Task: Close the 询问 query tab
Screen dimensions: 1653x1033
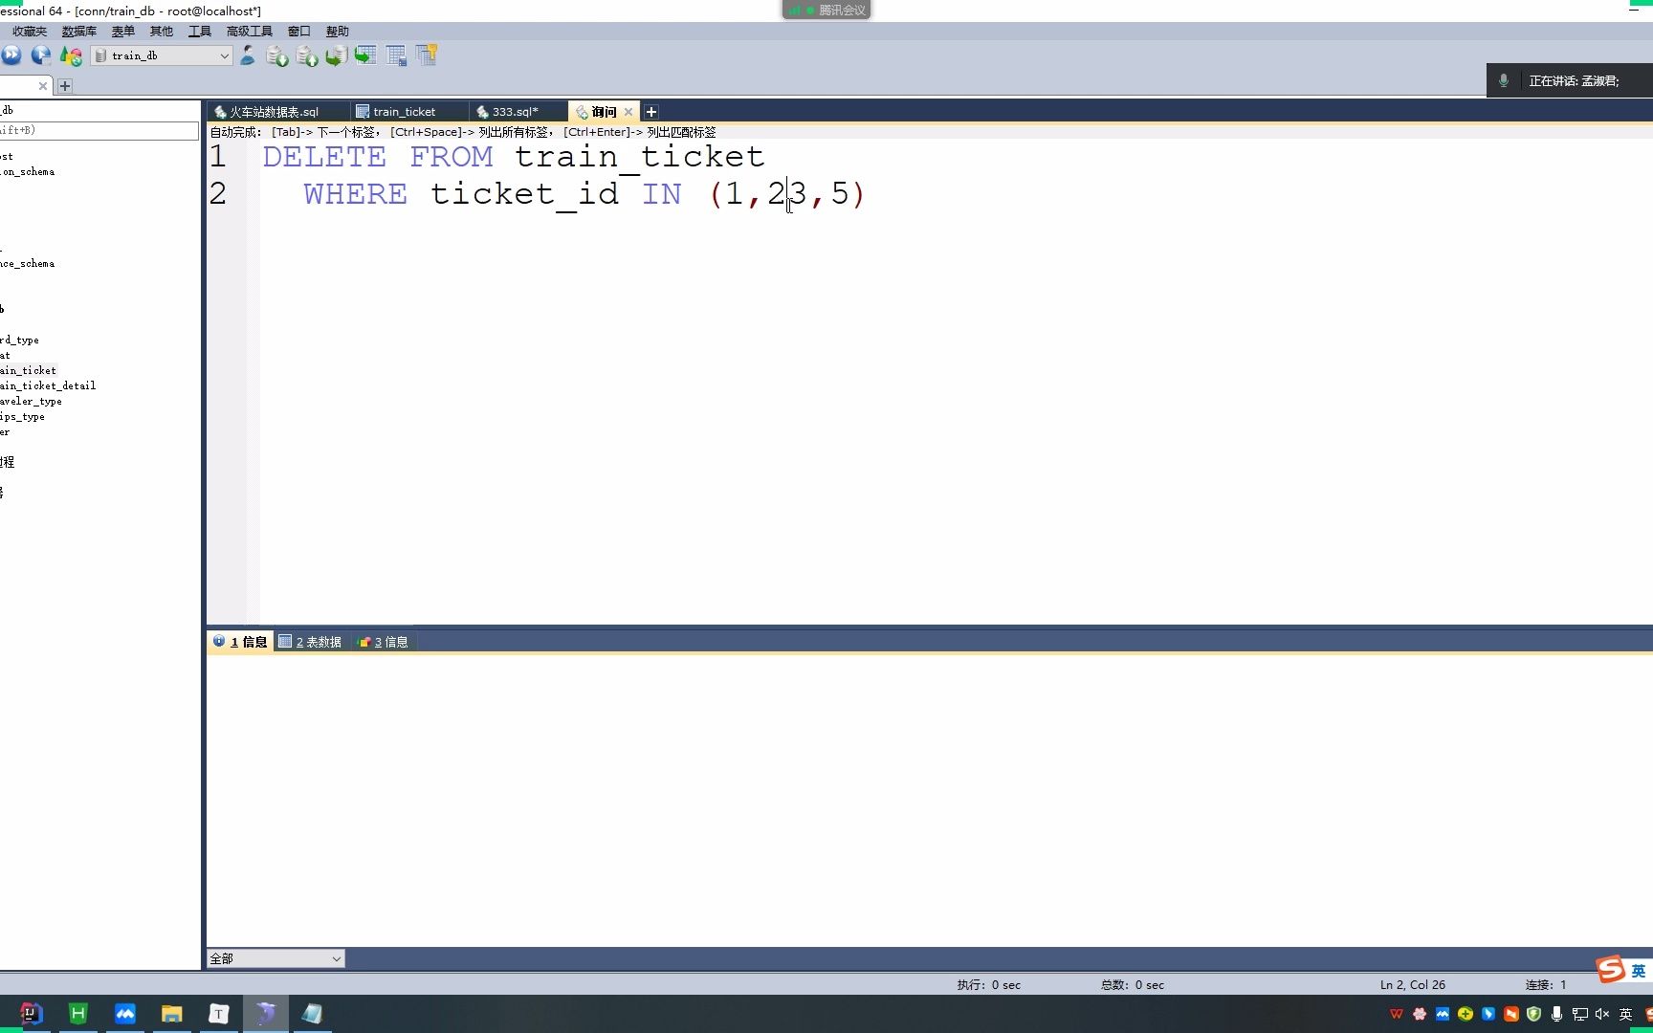Action: coord(628,112)
